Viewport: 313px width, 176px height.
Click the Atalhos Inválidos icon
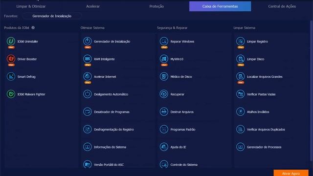click(240, 111)
